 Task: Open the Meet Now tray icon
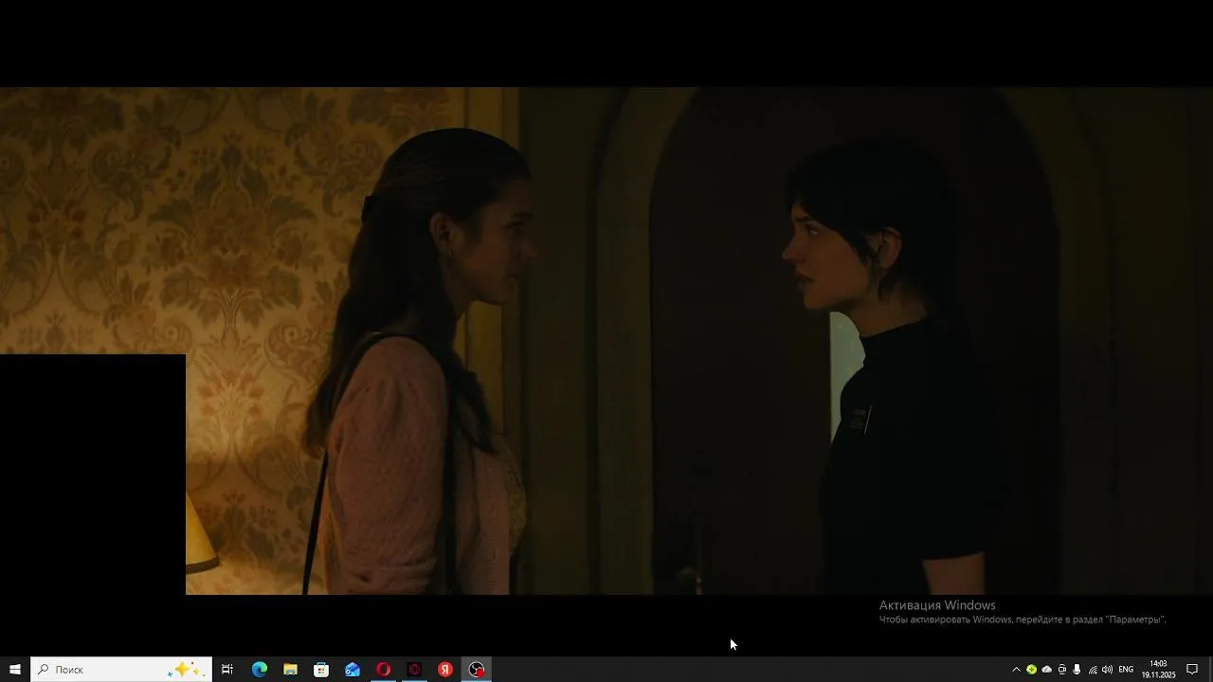[x=1061, y=670]
